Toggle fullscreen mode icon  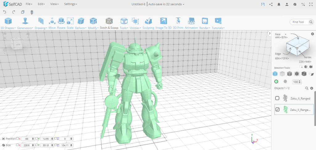(311, 4)
